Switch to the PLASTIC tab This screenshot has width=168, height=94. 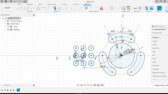[x=65, y=4]
